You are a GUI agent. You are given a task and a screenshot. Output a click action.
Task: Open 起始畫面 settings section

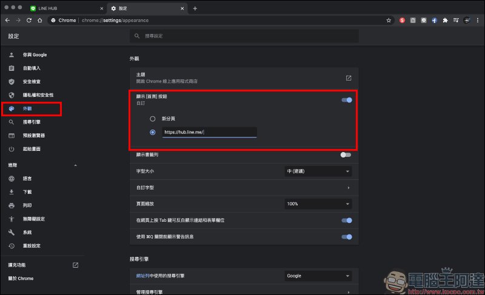[x=32, y=149]
